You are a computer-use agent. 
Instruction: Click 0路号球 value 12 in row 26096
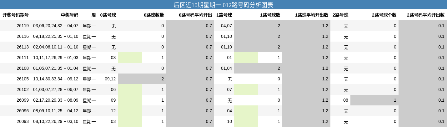click(113, 111)
